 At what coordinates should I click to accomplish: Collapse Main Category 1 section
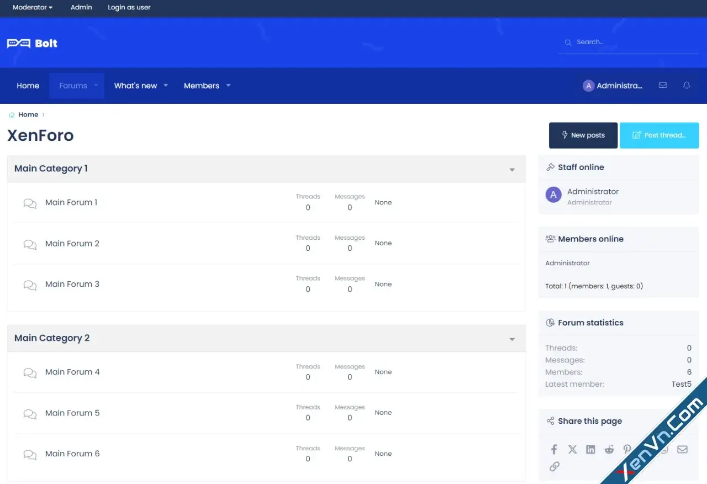click(x=512, y=170)
